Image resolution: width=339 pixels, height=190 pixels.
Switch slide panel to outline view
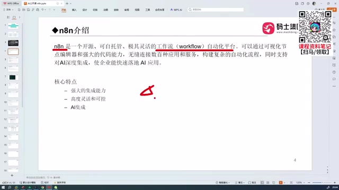pos(8,17)
